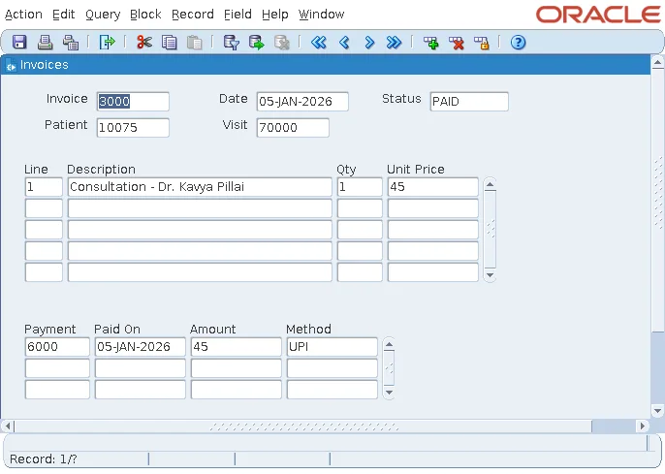Click the invoice Date field
The width and height of the screenshot is (665, 474).
[x=302, y=102]
